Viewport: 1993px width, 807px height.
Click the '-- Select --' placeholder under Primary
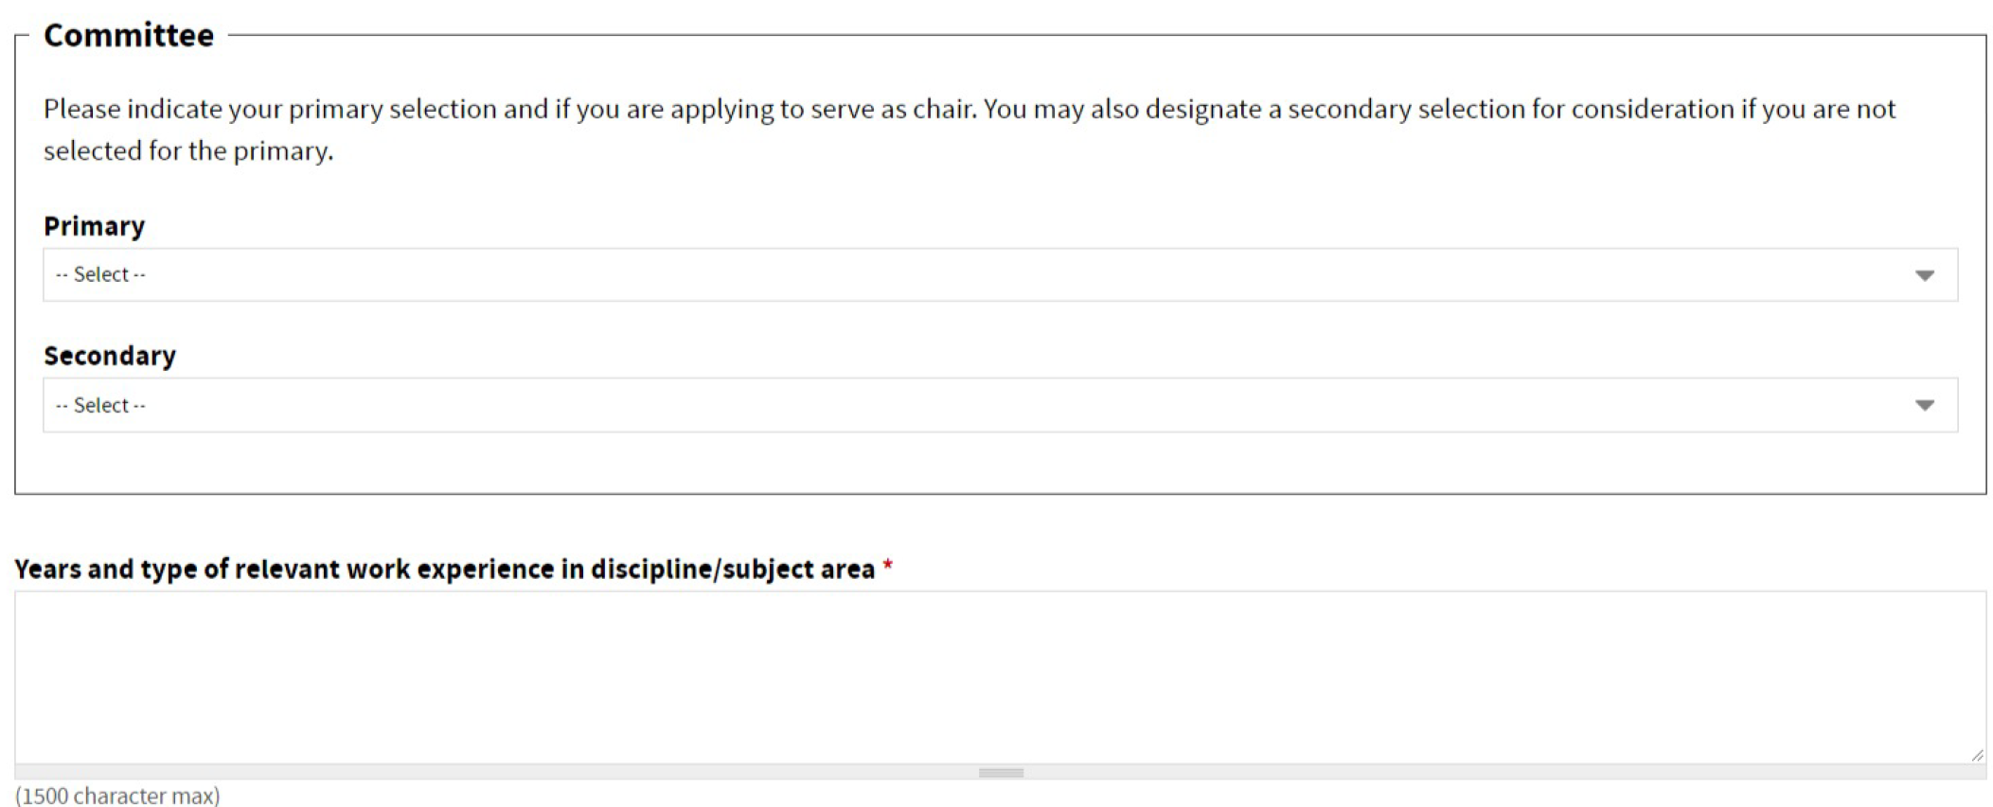click(100, 275)
